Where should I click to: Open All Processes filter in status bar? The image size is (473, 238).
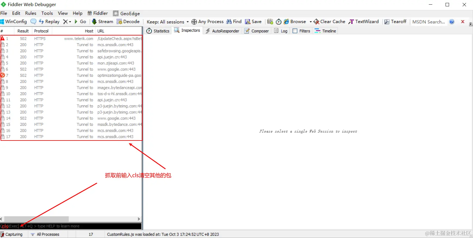[x=45, y=234]
